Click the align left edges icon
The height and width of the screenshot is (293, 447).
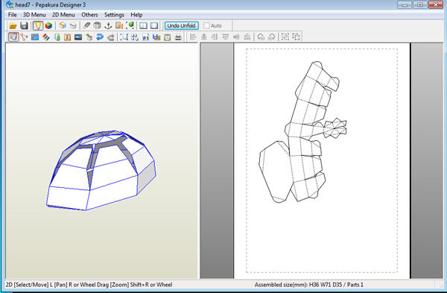[193, 37]
